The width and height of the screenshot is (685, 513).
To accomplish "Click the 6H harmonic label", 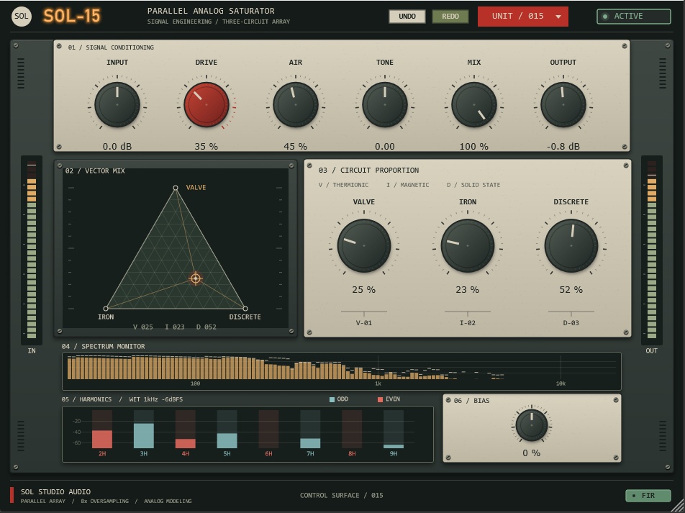I will point(268,454).
